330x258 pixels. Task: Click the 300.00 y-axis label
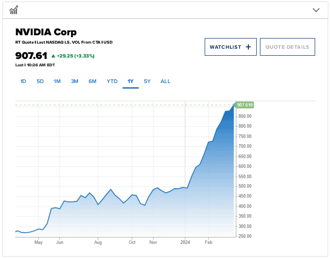(245, 226)
